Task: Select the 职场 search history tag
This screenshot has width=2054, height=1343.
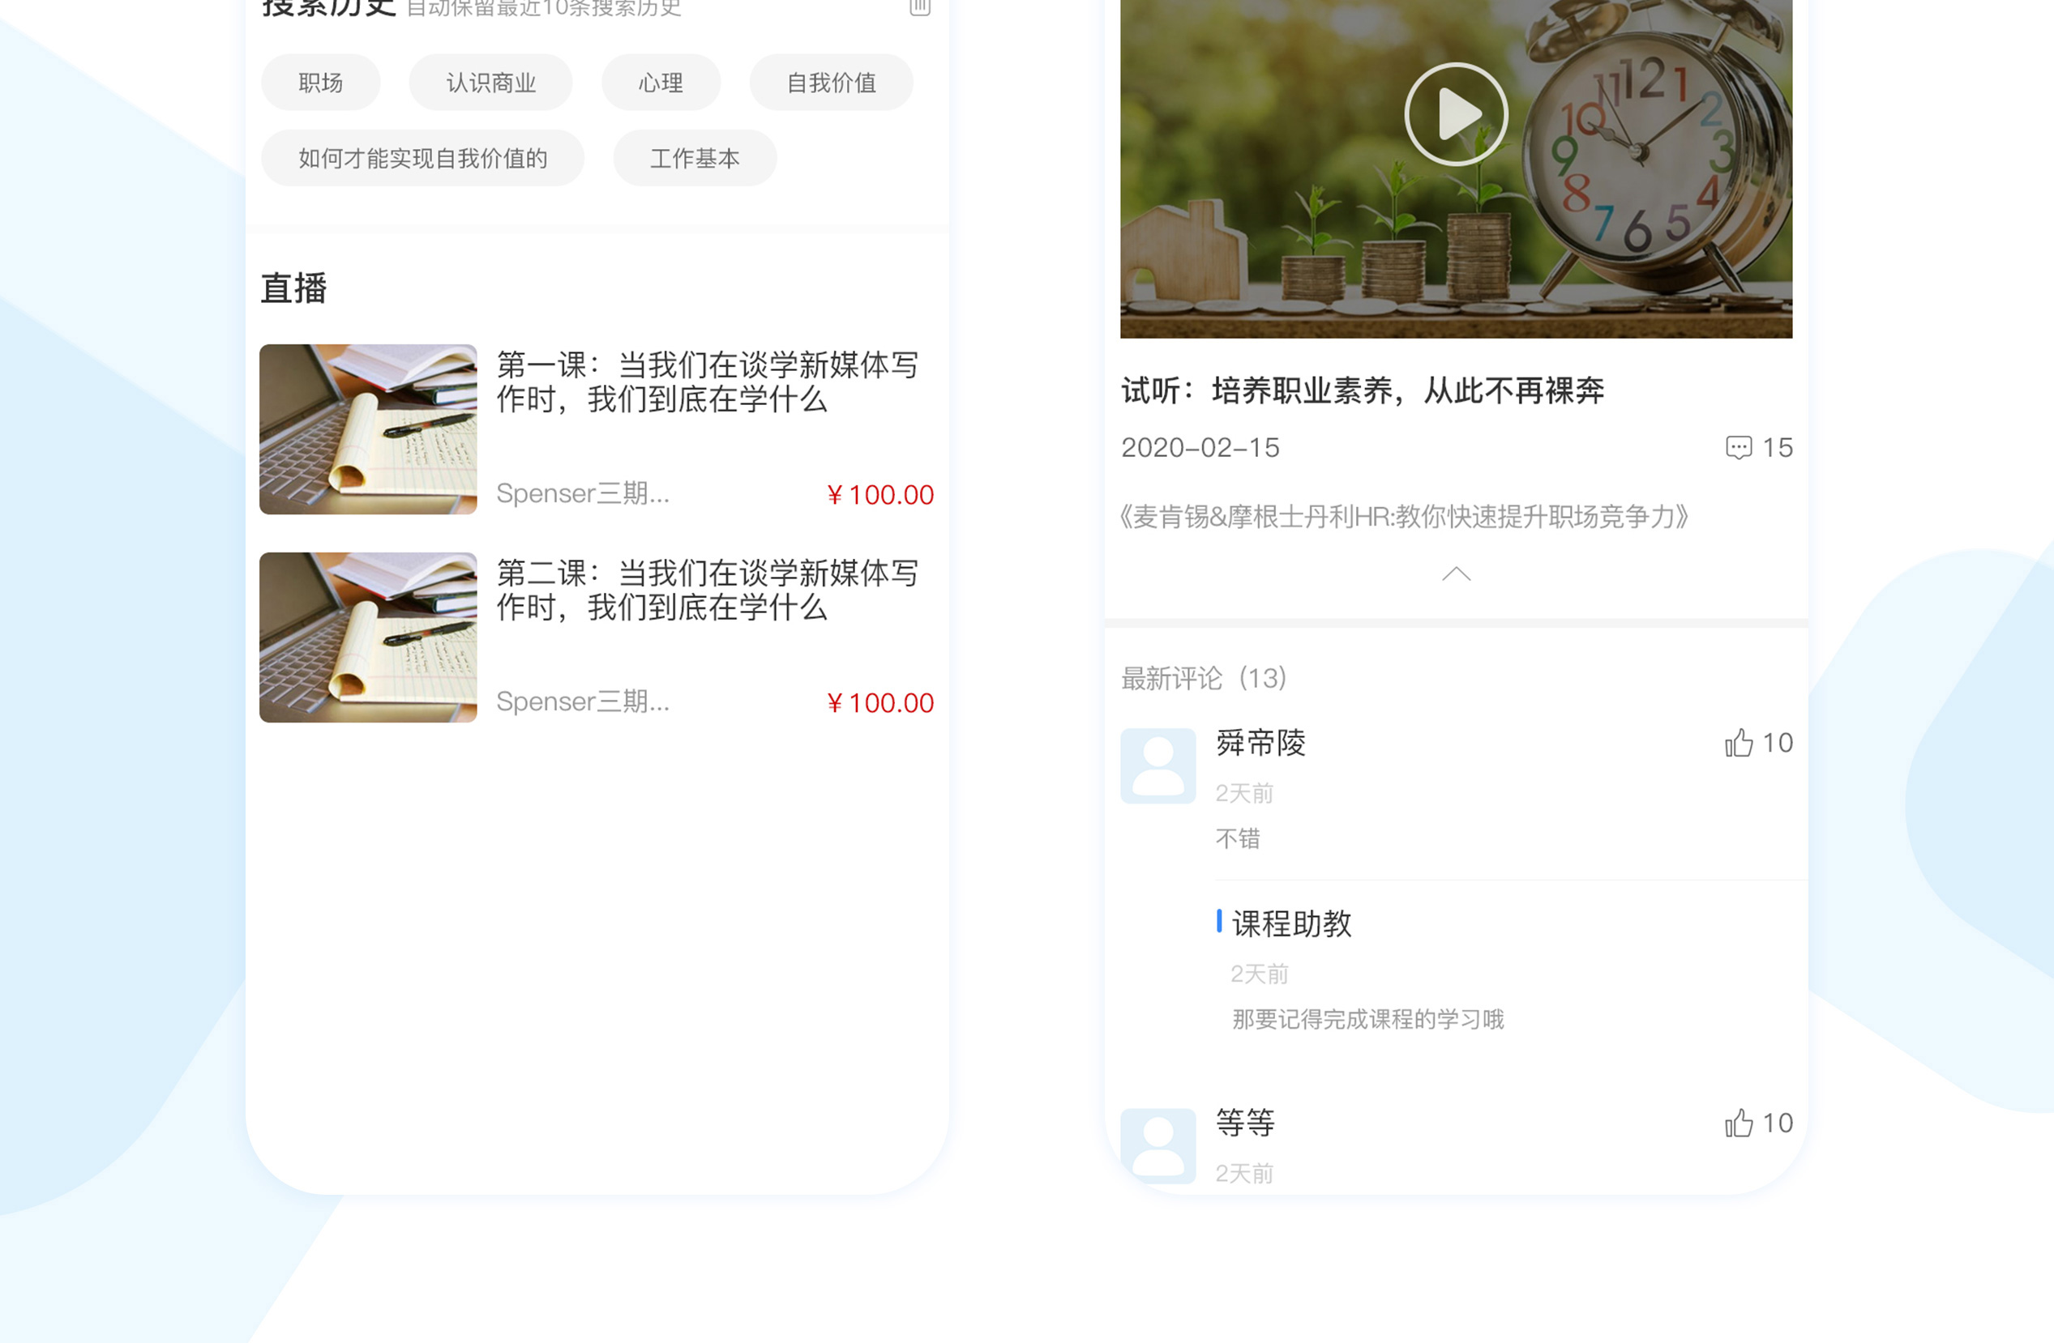Action: (x=320, y=83)
